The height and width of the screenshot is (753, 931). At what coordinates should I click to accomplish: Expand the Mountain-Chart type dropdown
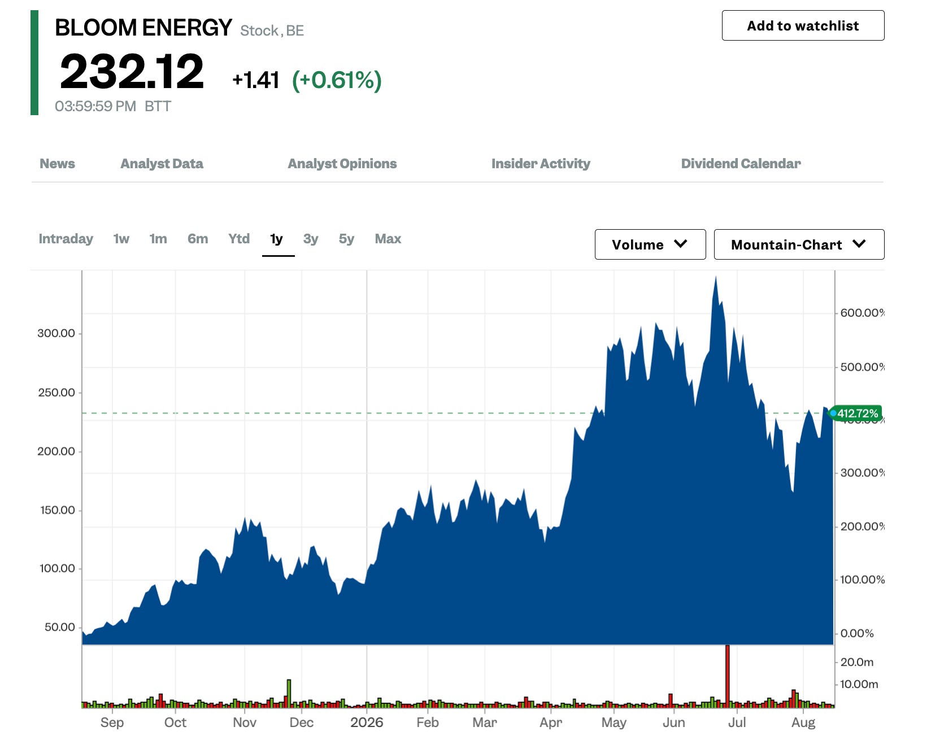[799, 244]
